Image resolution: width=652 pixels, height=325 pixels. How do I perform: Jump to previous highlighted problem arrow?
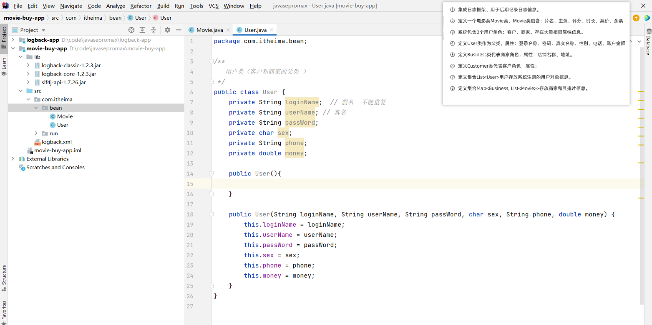631,41
